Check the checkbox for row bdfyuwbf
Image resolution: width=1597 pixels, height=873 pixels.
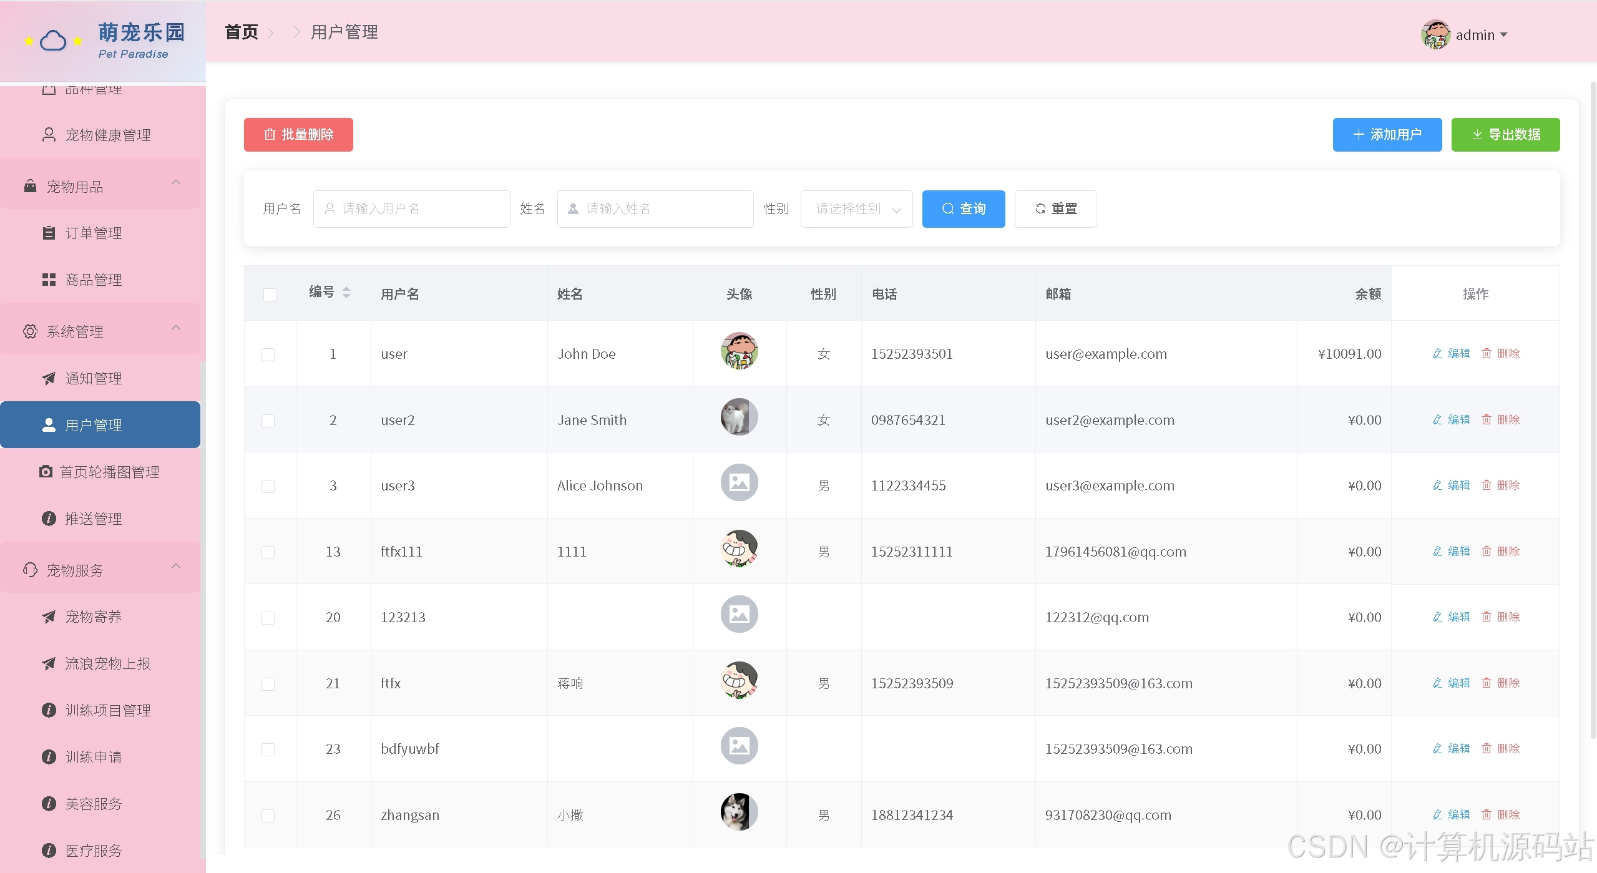coord(268,749)
